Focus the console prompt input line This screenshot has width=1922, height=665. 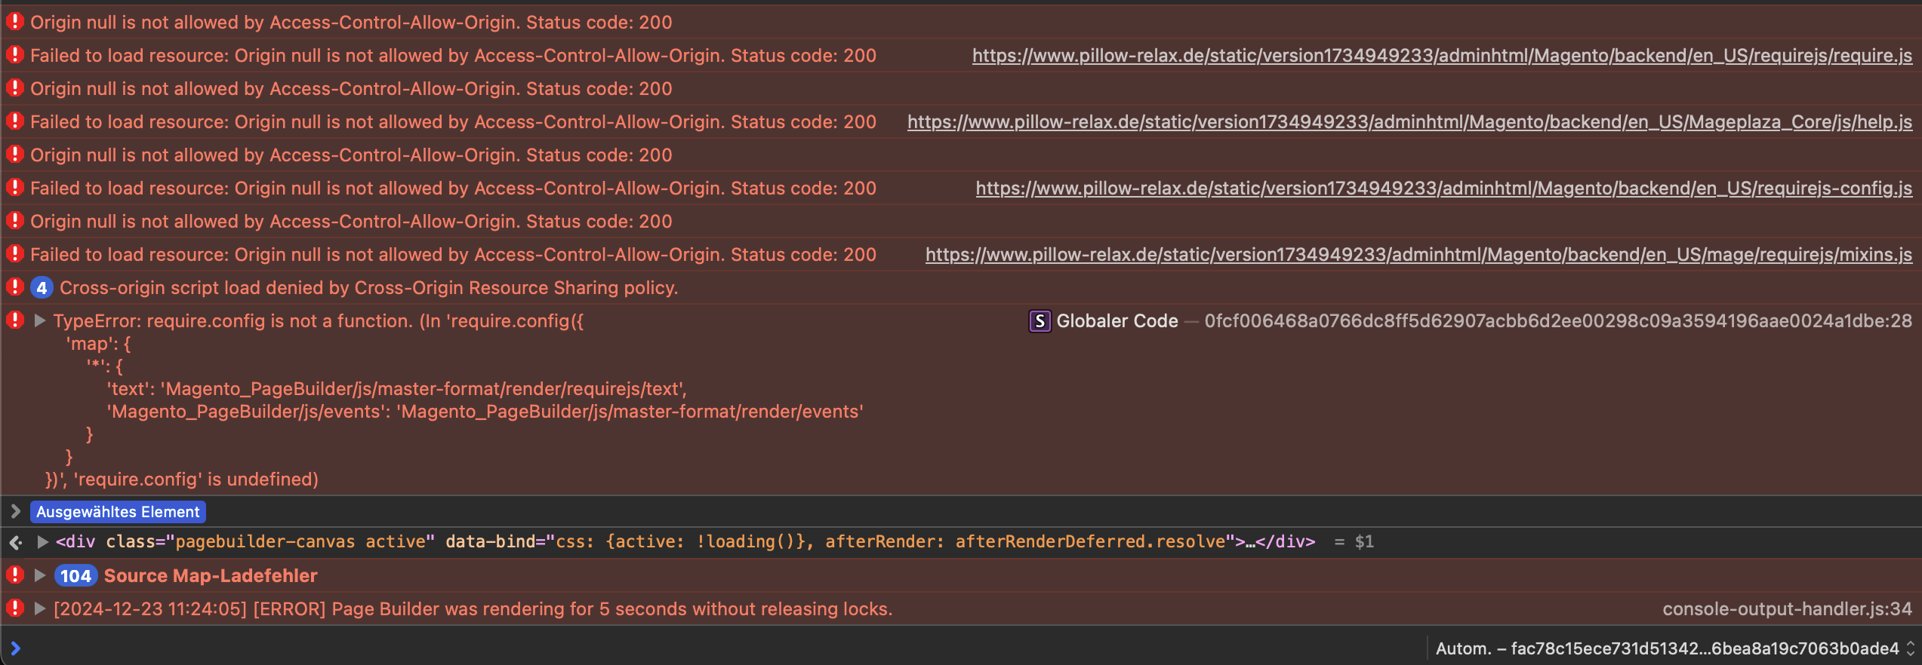point(679,648)
